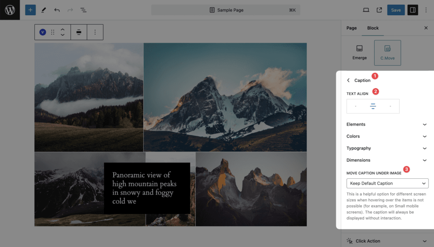434x247 pixels.
Task: Select the snowy peak gallery image
Action: pyautogui.click(x=225, y=97)
